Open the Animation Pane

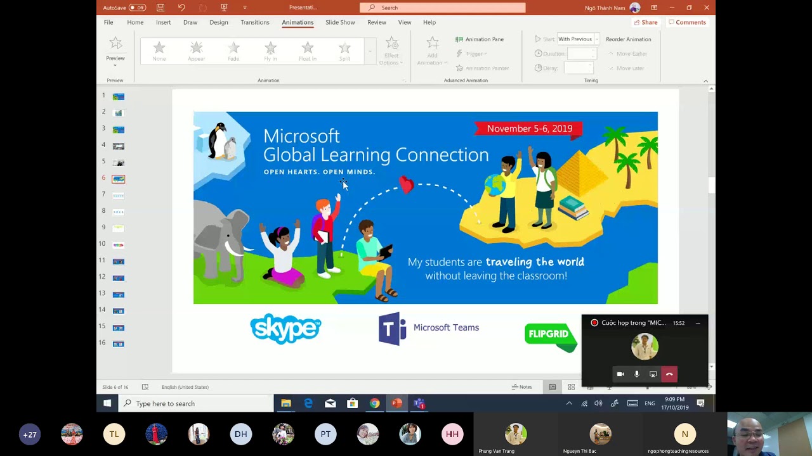[x=480, y=39]
